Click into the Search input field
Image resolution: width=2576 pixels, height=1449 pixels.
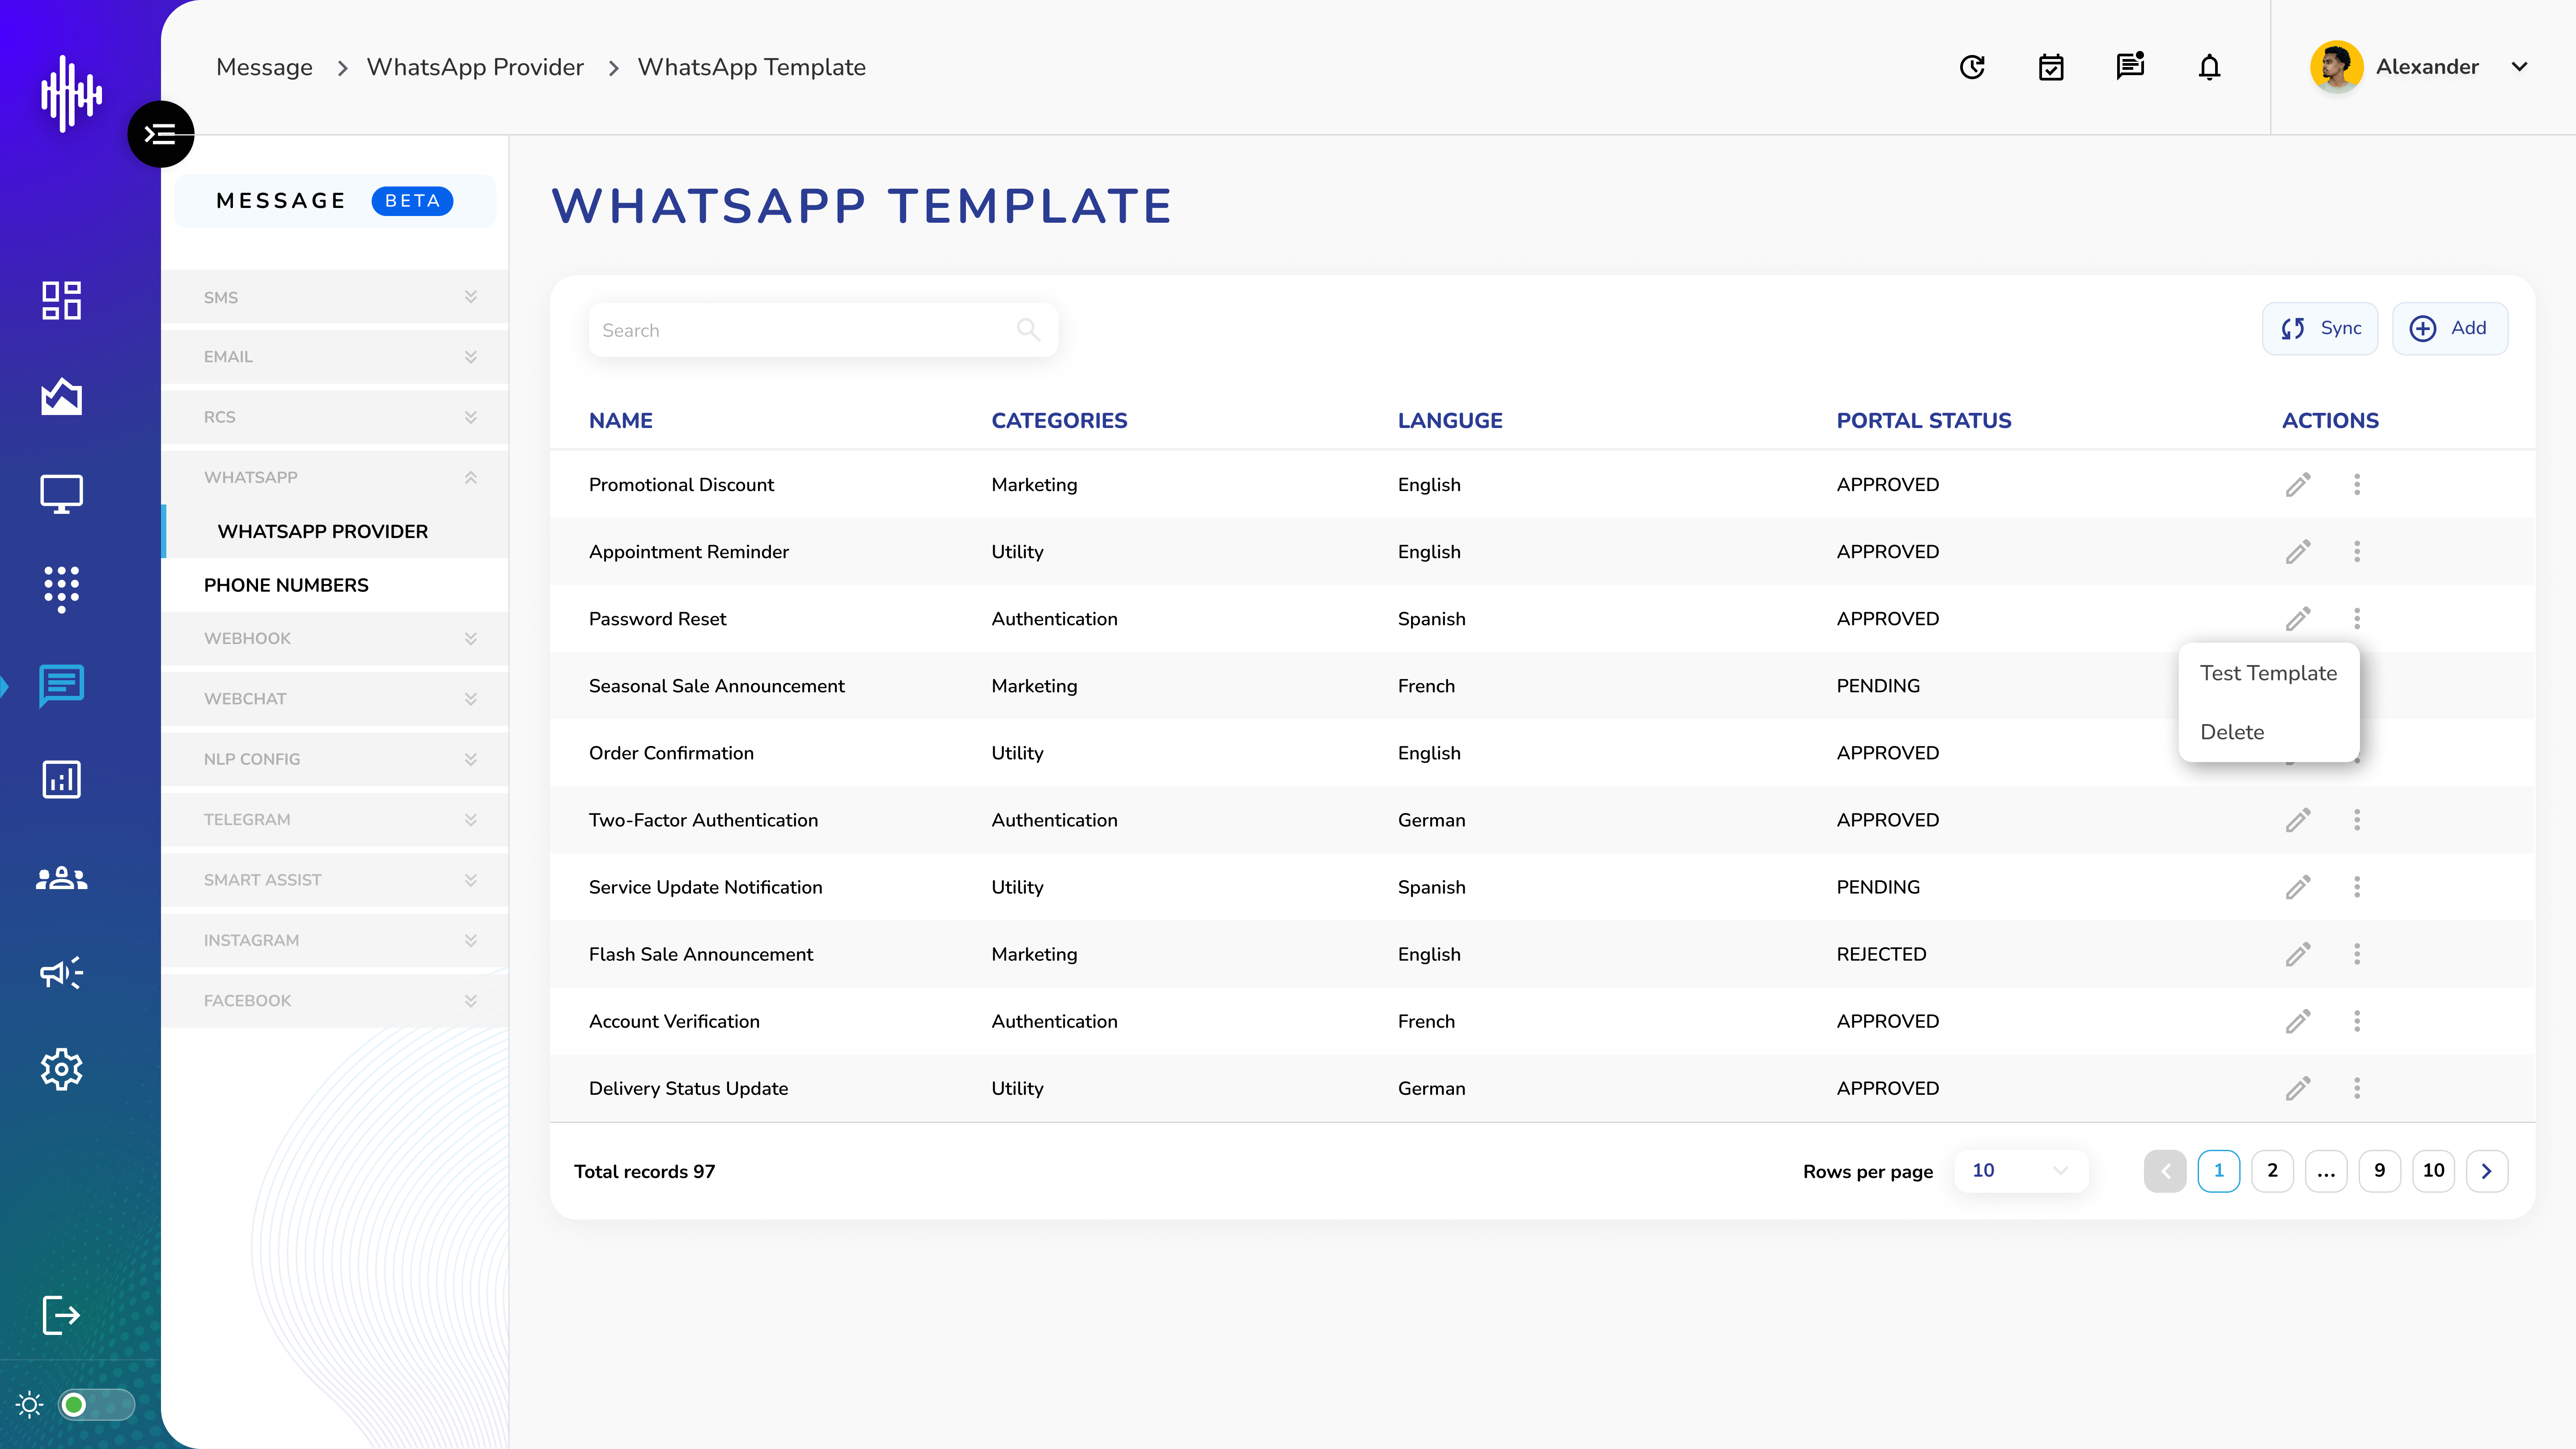[822, 330]
